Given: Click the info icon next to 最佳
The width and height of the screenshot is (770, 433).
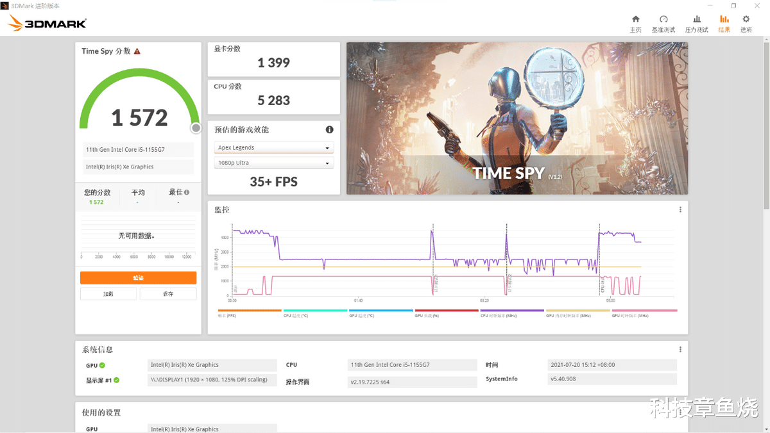Looking at the screenshot, I should [185, 192].
